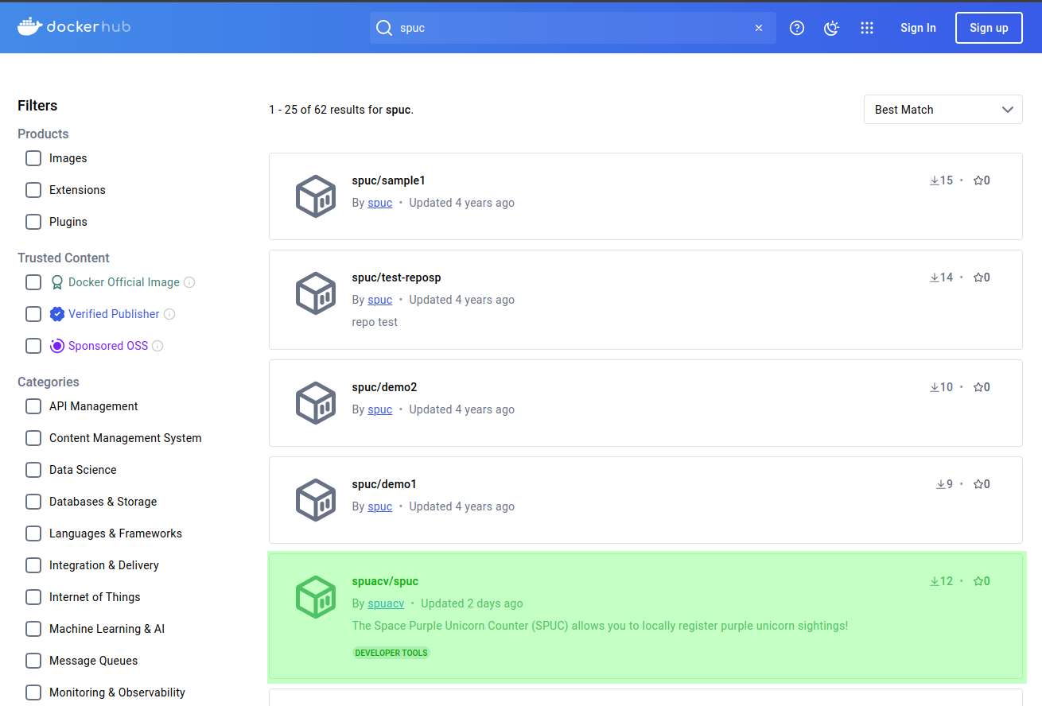Click the green spuacv/spuc cube icon

pyautogui.click(x=316, y=597)
